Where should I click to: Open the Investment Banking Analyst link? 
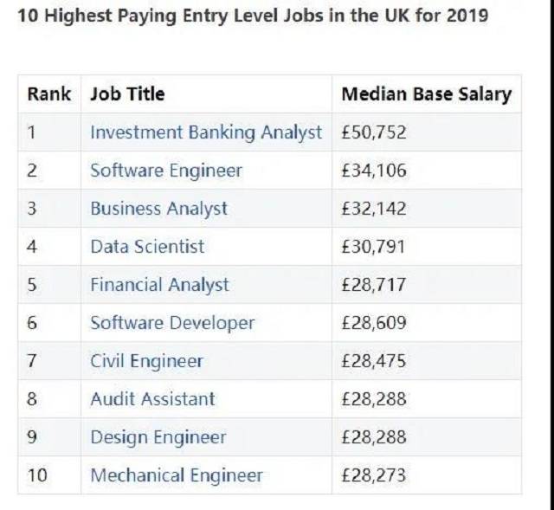(206, 132)
